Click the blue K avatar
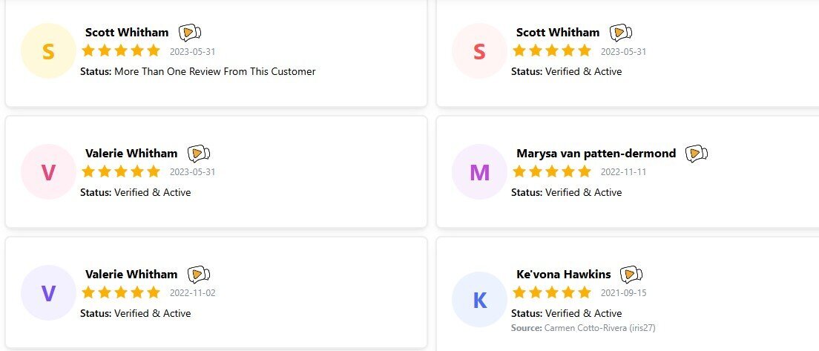 479,300
